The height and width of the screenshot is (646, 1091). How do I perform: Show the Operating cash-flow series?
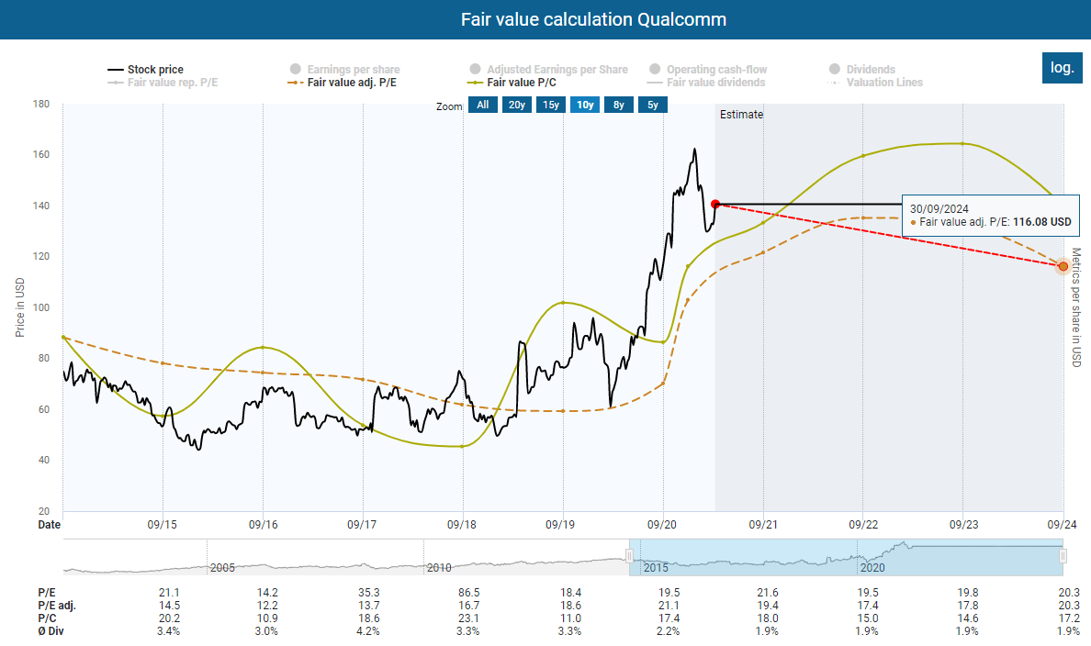tap(708, 70)
